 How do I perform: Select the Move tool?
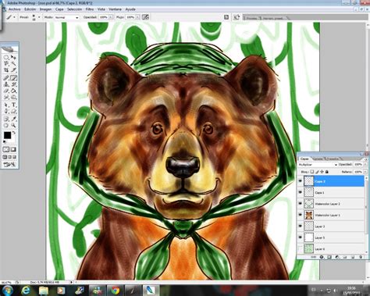tap(13, 57)
